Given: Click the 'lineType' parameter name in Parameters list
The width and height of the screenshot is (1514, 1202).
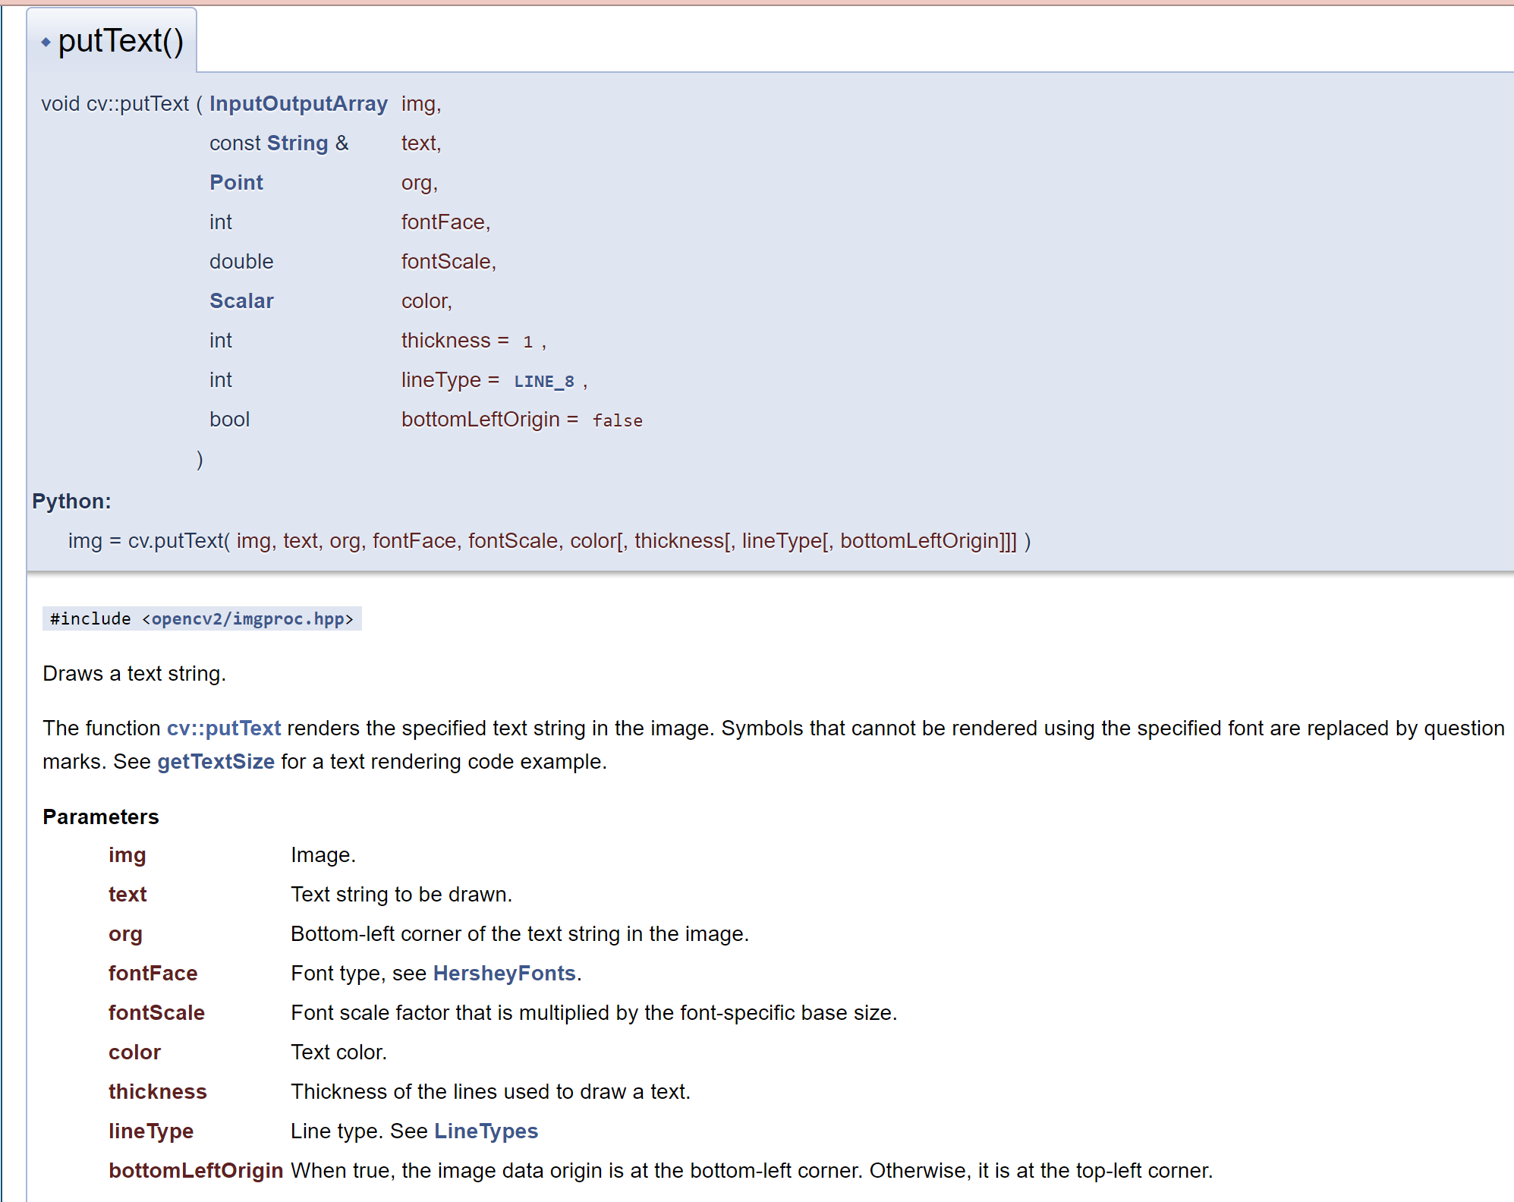Looking at the screenshot, I should (x=151, y=1131).
